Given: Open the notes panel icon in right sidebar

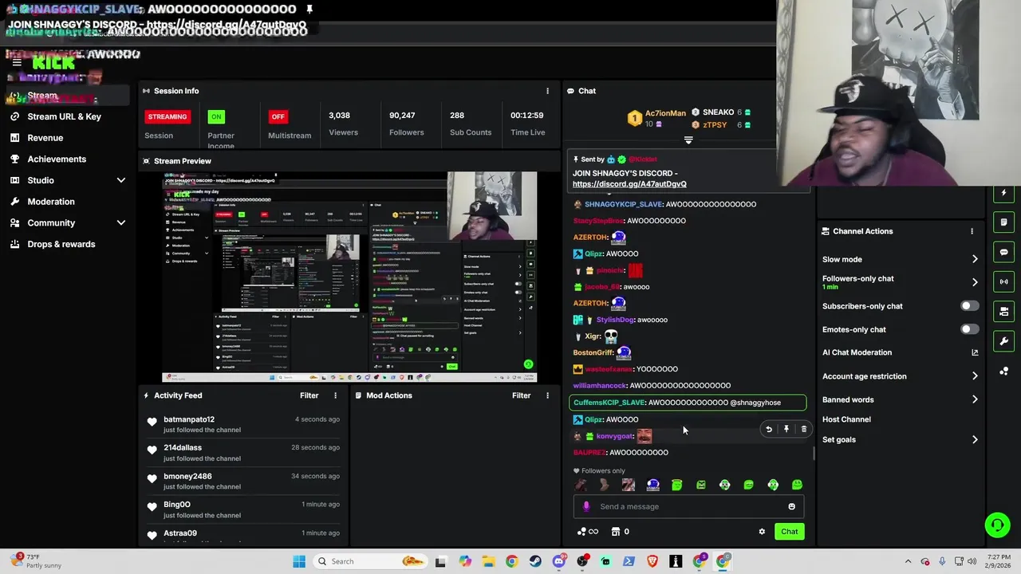Looking at the screenshot, I should click(1004, 222).
